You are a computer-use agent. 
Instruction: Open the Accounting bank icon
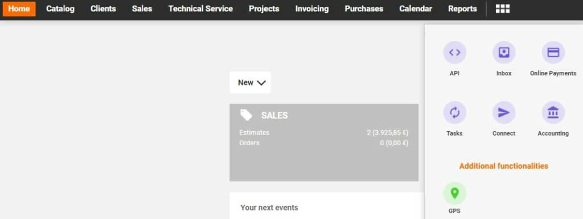pos(553,113)
